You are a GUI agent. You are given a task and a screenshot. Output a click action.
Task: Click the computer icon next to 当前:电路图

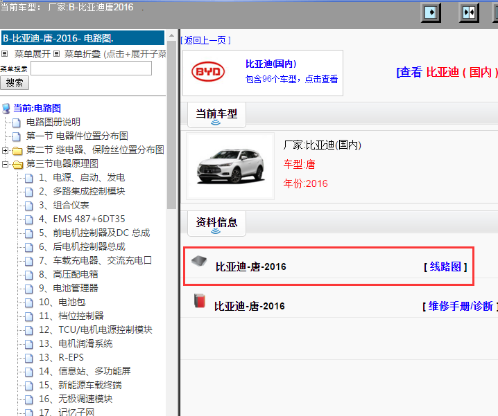pos(6,109)
